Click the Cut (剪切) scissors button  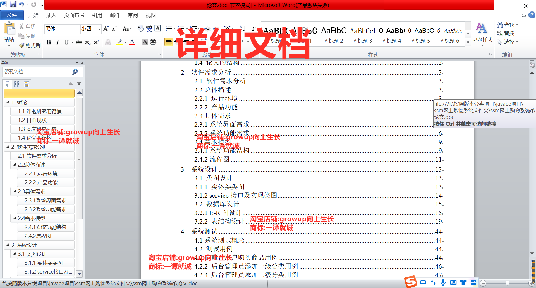tap(27, 26)
